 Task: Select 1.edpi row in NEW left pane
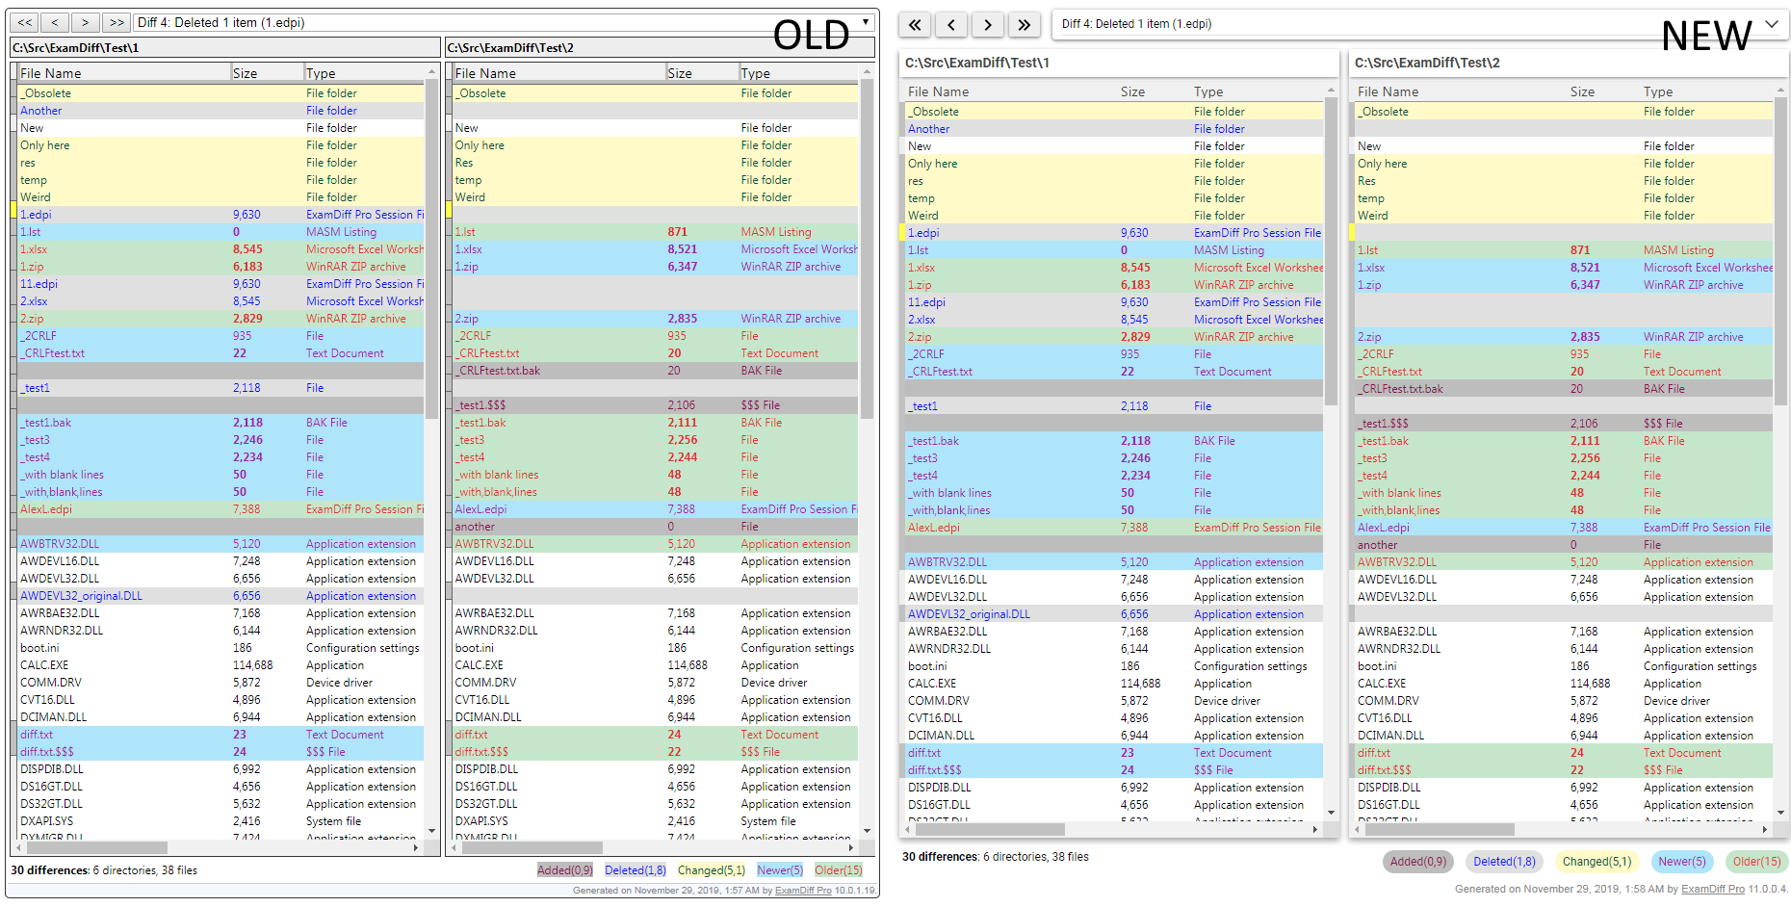[x=1113, y=233]
